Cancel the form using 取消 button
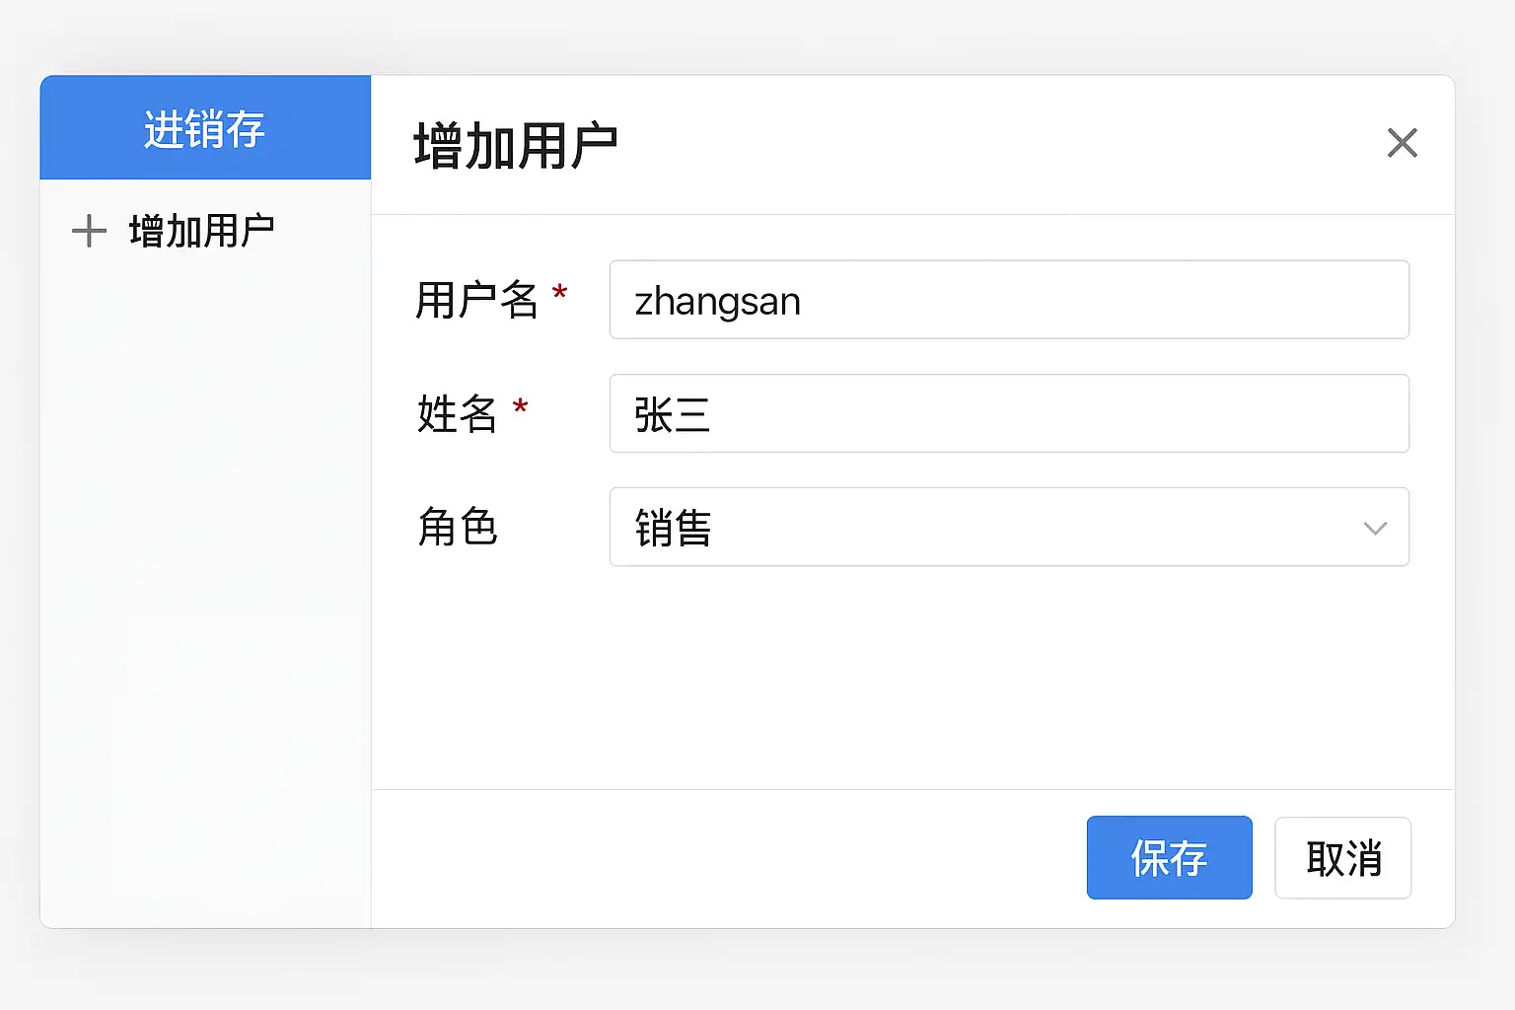1515x1010 pixels. click(x=1342, y=857)
